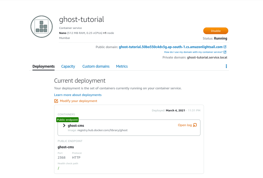
Task: Click the port value 2368
Action: tap(61, 158)
